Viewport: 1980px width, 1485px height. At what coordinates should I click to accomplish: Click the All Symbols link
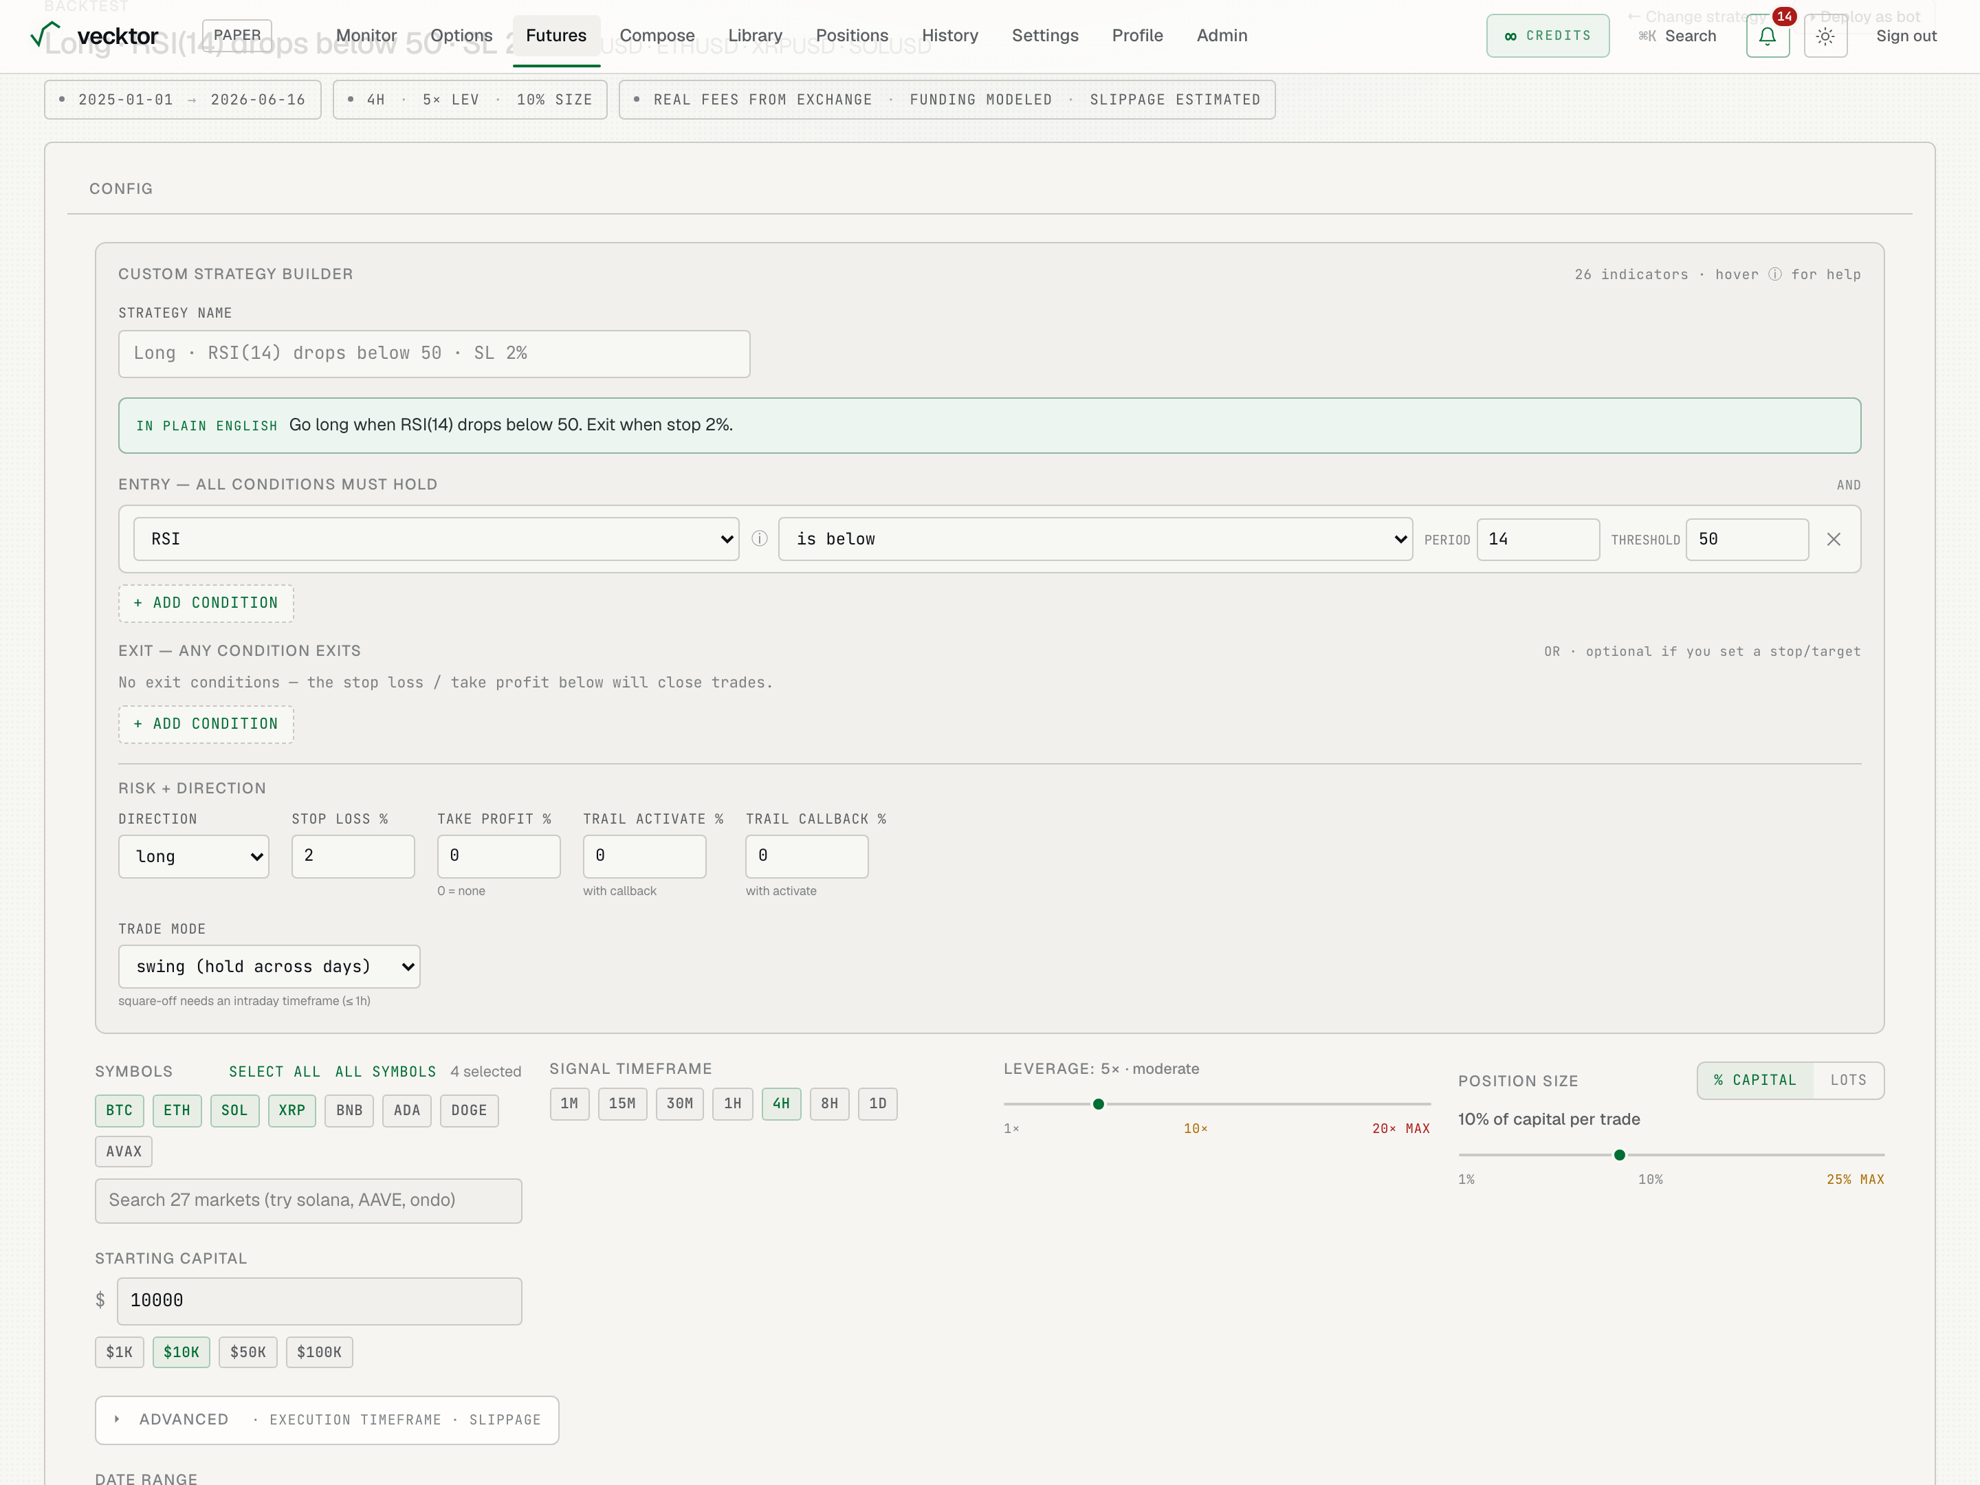click(386, 1071)
